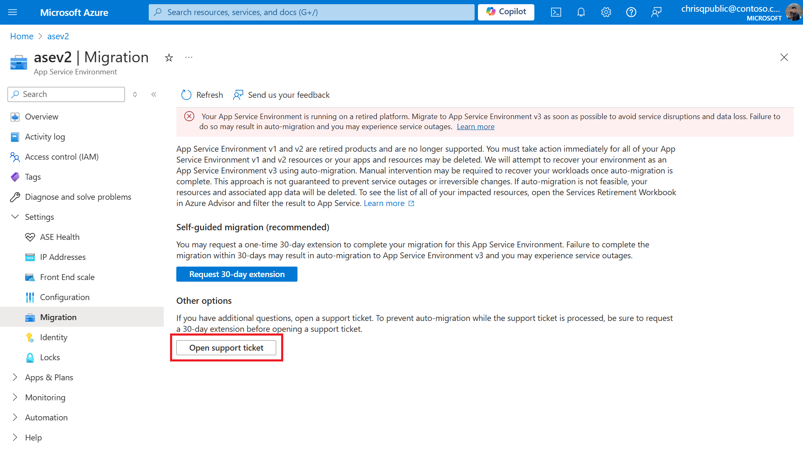Select Overview from left sidebar
This screenshot has width=803, height=458.
pos(41,117)
